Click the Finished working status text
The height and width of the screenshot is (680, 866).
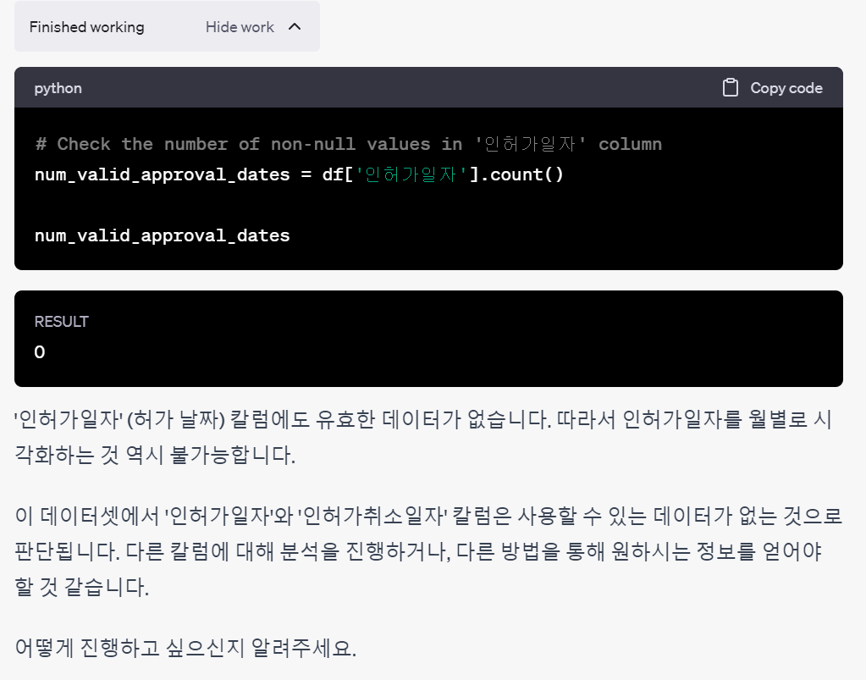click(86, 27)
